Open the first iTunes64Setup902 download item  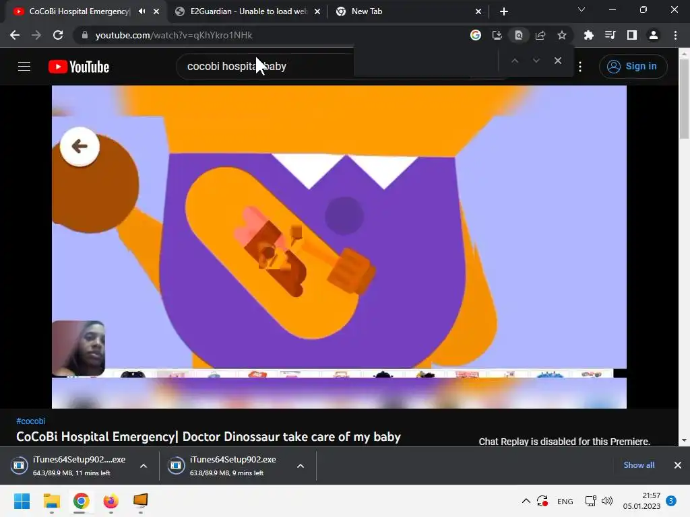70,466
